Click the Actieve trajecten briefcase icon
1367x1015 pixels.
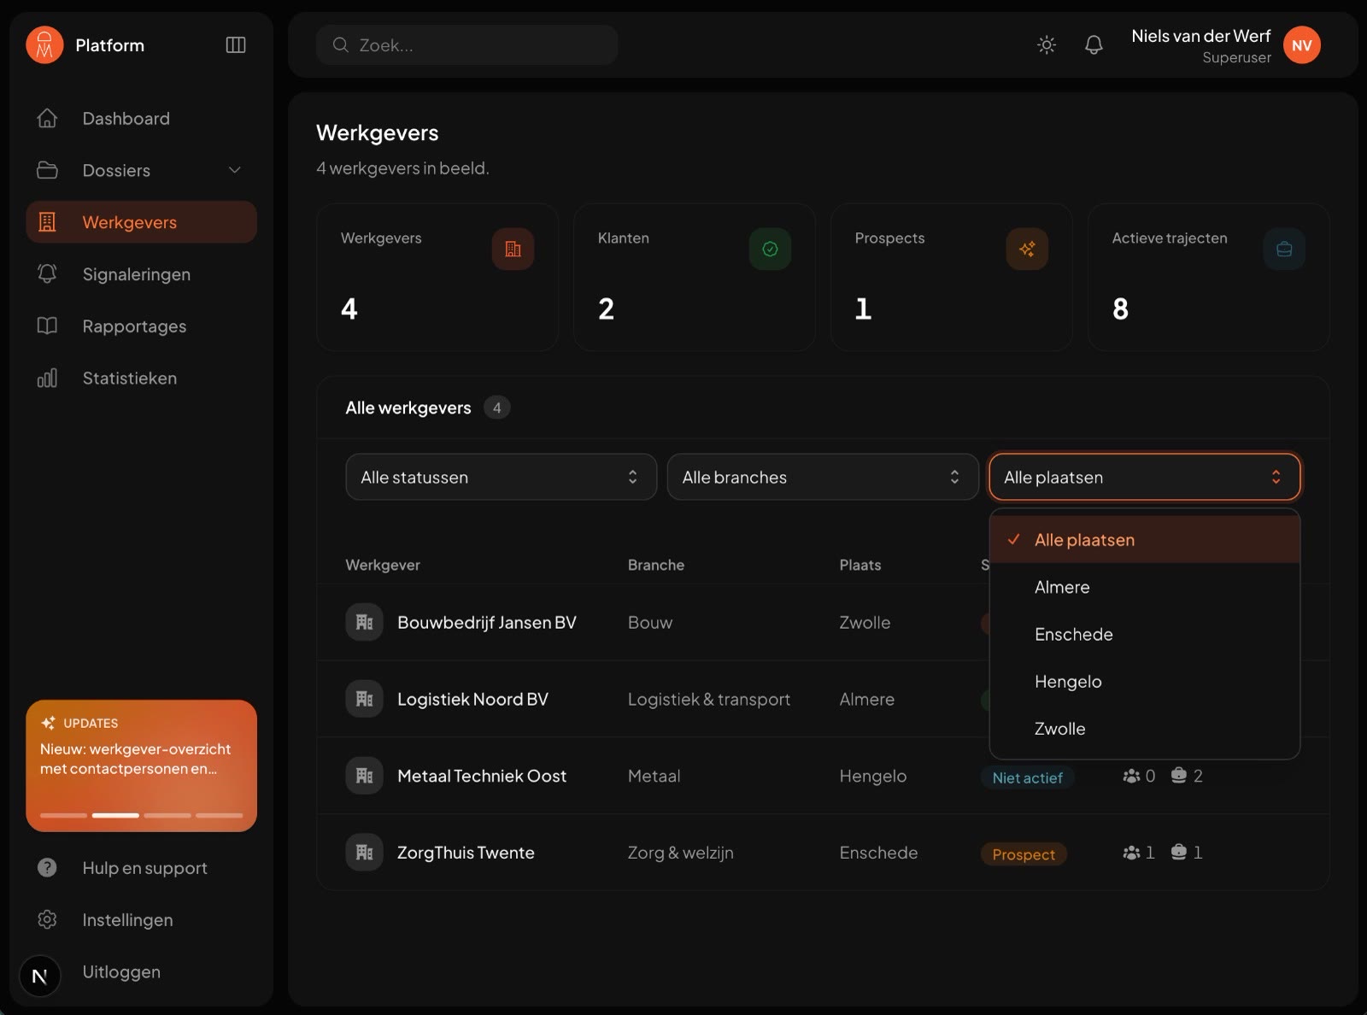click(x=1284, y=249)
